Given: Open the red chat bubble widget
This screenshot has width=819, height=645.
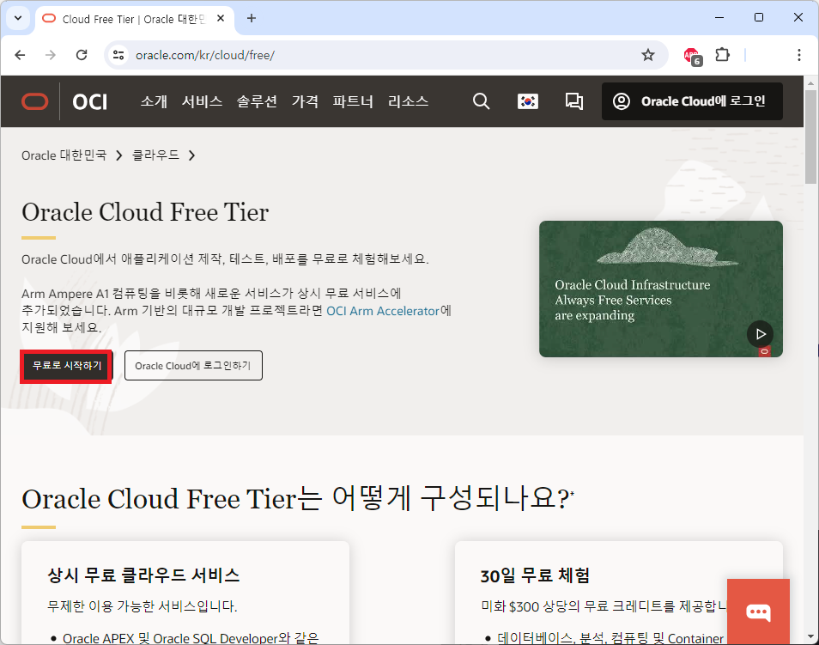Looking at the screenshot, I should (758, 612).
